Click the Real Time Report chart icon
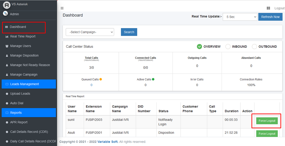The height and width of the screenshot is (146, 285). (7, 37)
